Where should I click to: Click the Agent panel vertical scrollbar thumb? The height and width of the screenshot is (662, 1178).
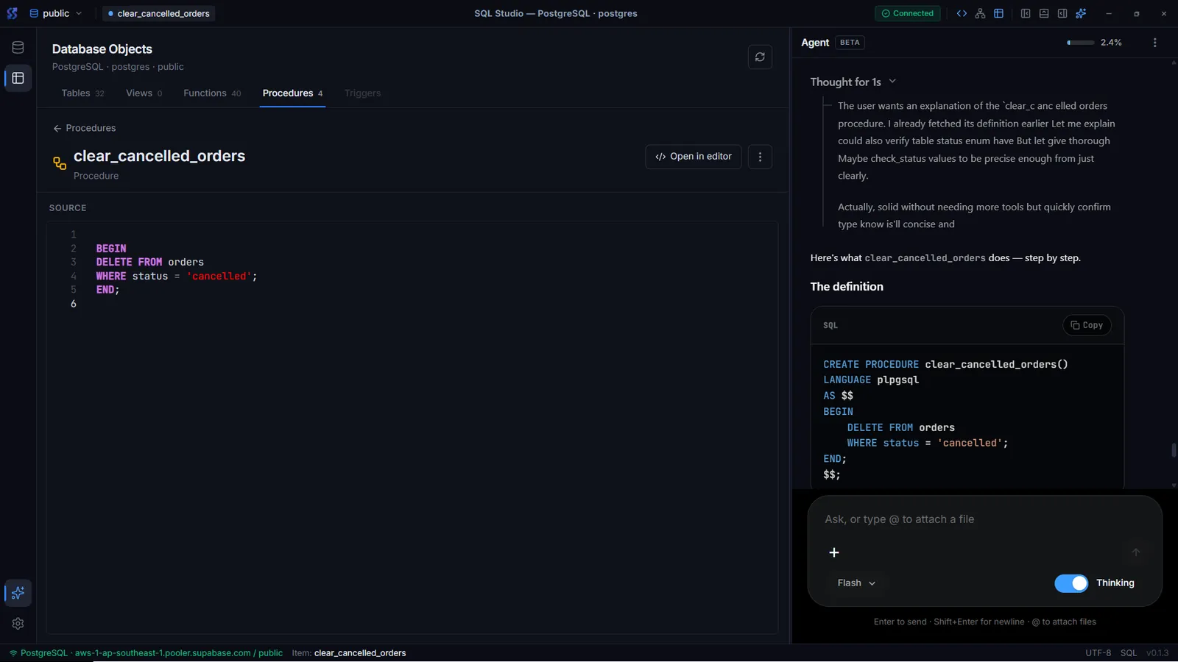point(1174,450)
